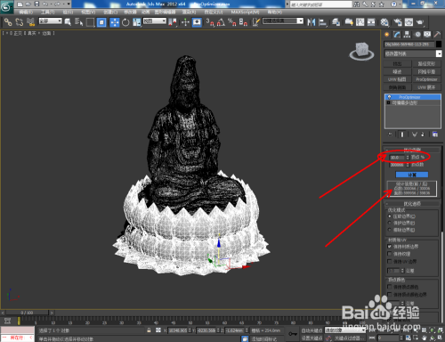Click the Unlink Selection tool icon
The height and width of the screenshot is (342, 445).
click(20, 22)
